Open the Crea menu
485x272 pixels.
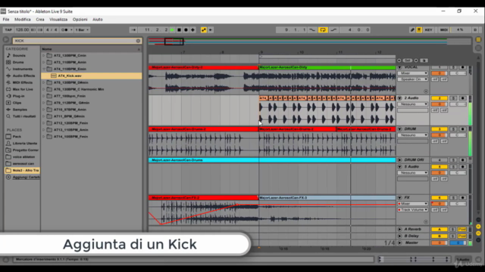coord(40,20)
